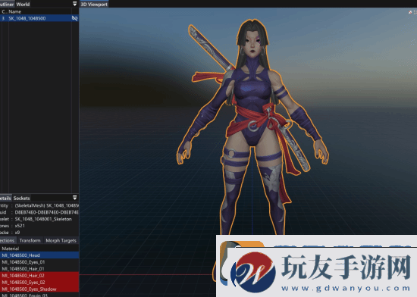417x297 pixels.
Task: Select material MI_1048500_Eyes_01
Action: click(x=39, y=262)
